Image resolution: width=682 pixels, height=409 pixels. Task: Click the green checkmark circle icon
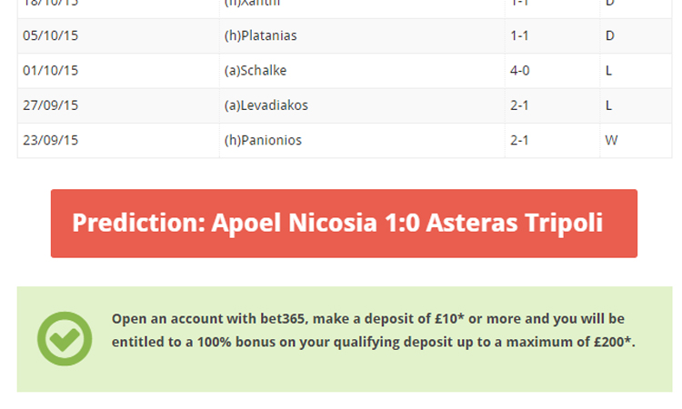click(65, 339)
